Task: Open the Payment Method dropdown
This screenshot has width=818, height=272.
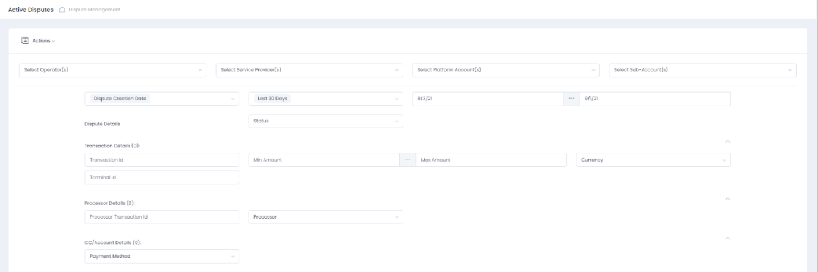Action: tap(162, 257)
